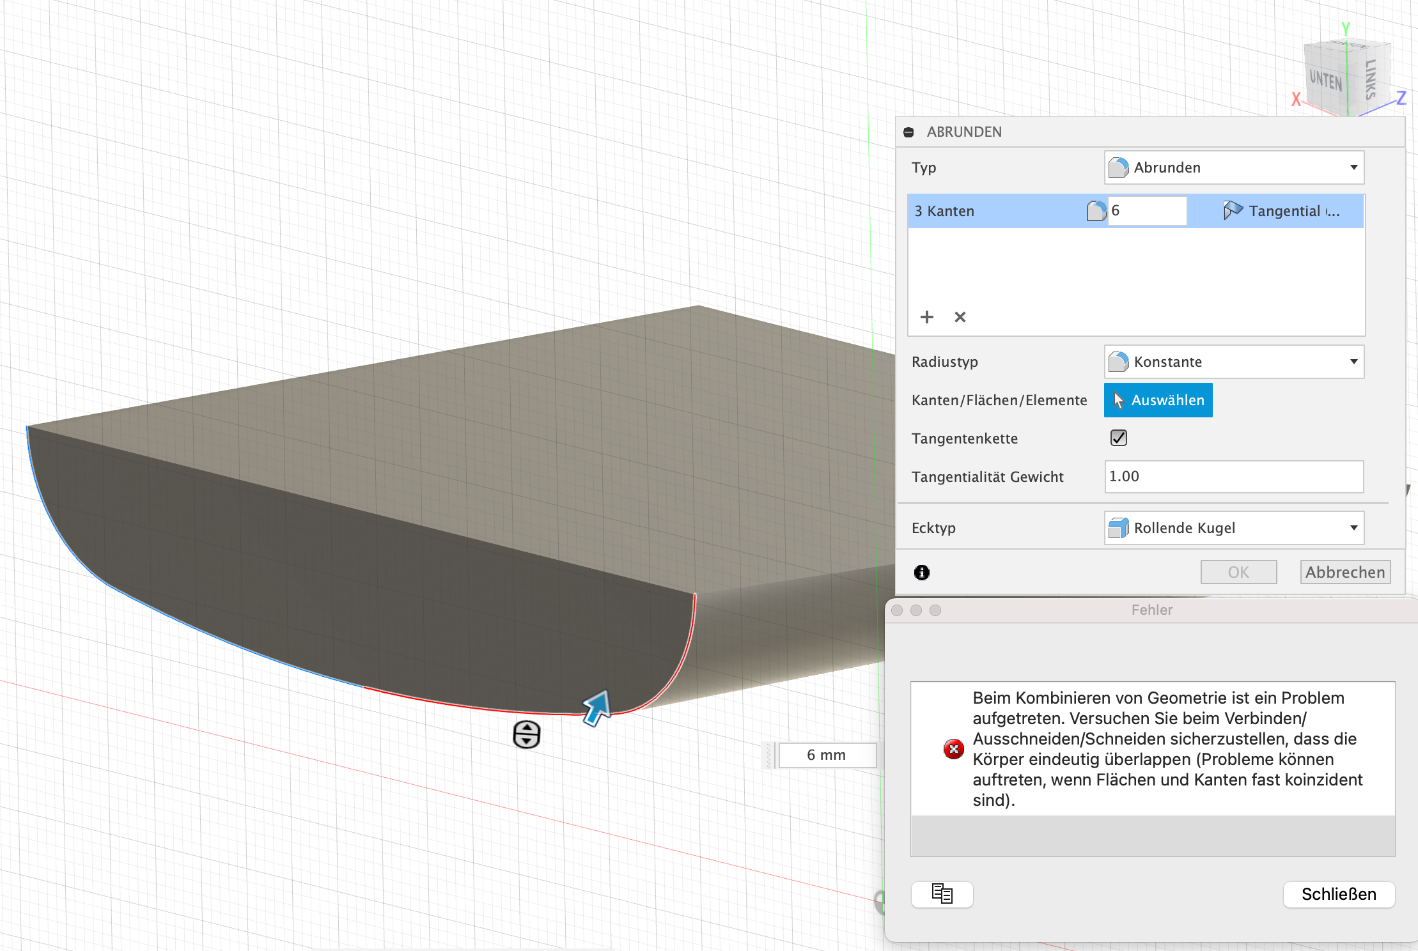
Task: Close the error with the Schließen button
Action: (1339, 894)
